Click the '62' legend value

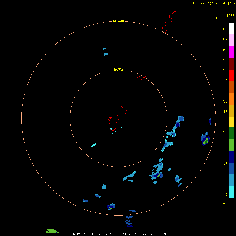(x=225, y=39)
